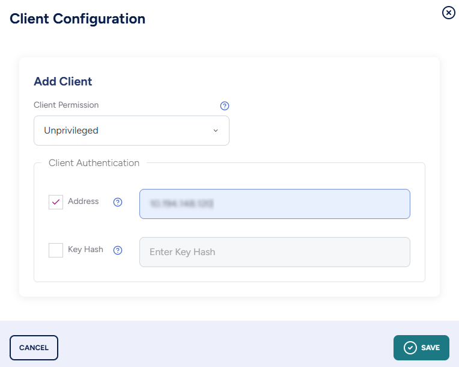Close the Client Configuration dialog
The width and height of the screenshot is (459, 367).
448,13
